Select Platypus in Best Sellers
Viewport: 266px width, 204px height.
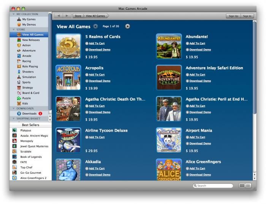tap(25, 130)
